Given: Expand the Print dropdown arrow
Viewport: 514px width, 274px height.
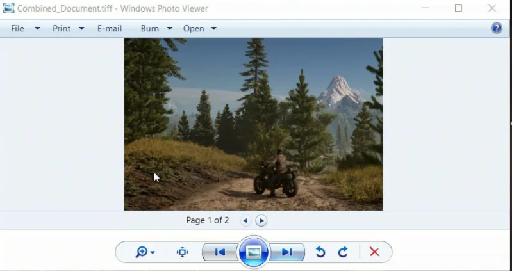Looking at the screenshot, I should click(x=81, y=28).
